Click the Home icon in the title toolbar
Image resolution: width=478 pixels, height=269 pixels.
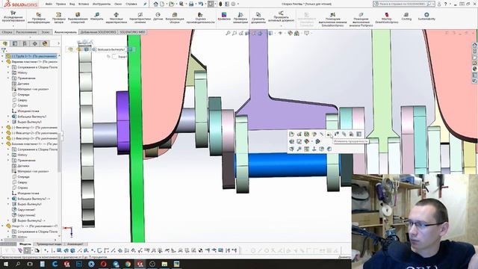[x=156, y=4]
